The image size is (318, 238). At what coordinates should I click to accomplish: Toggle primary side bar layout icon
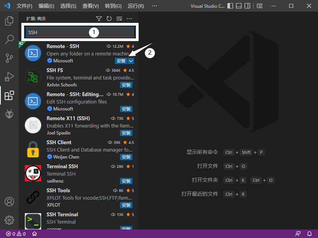coord(230,6)
